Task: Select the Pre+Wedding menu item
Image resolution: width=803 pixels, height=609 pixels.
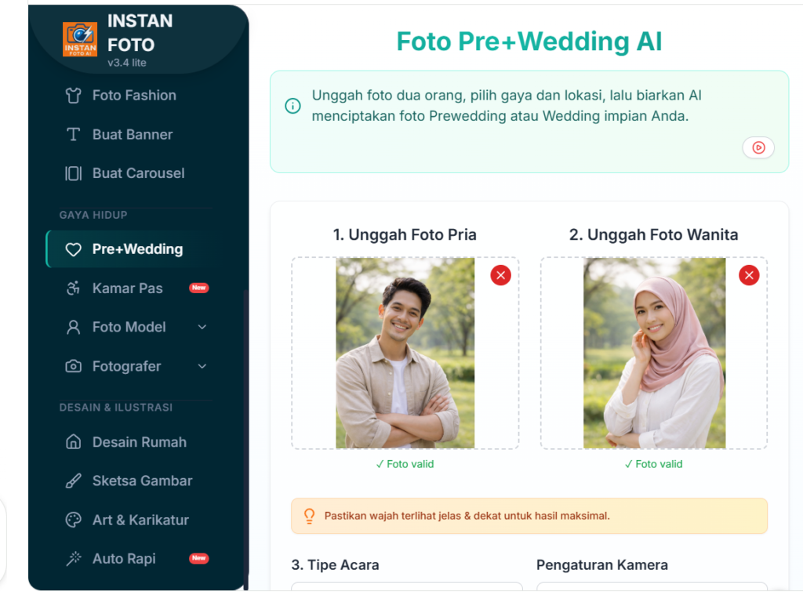Action: 136,249
